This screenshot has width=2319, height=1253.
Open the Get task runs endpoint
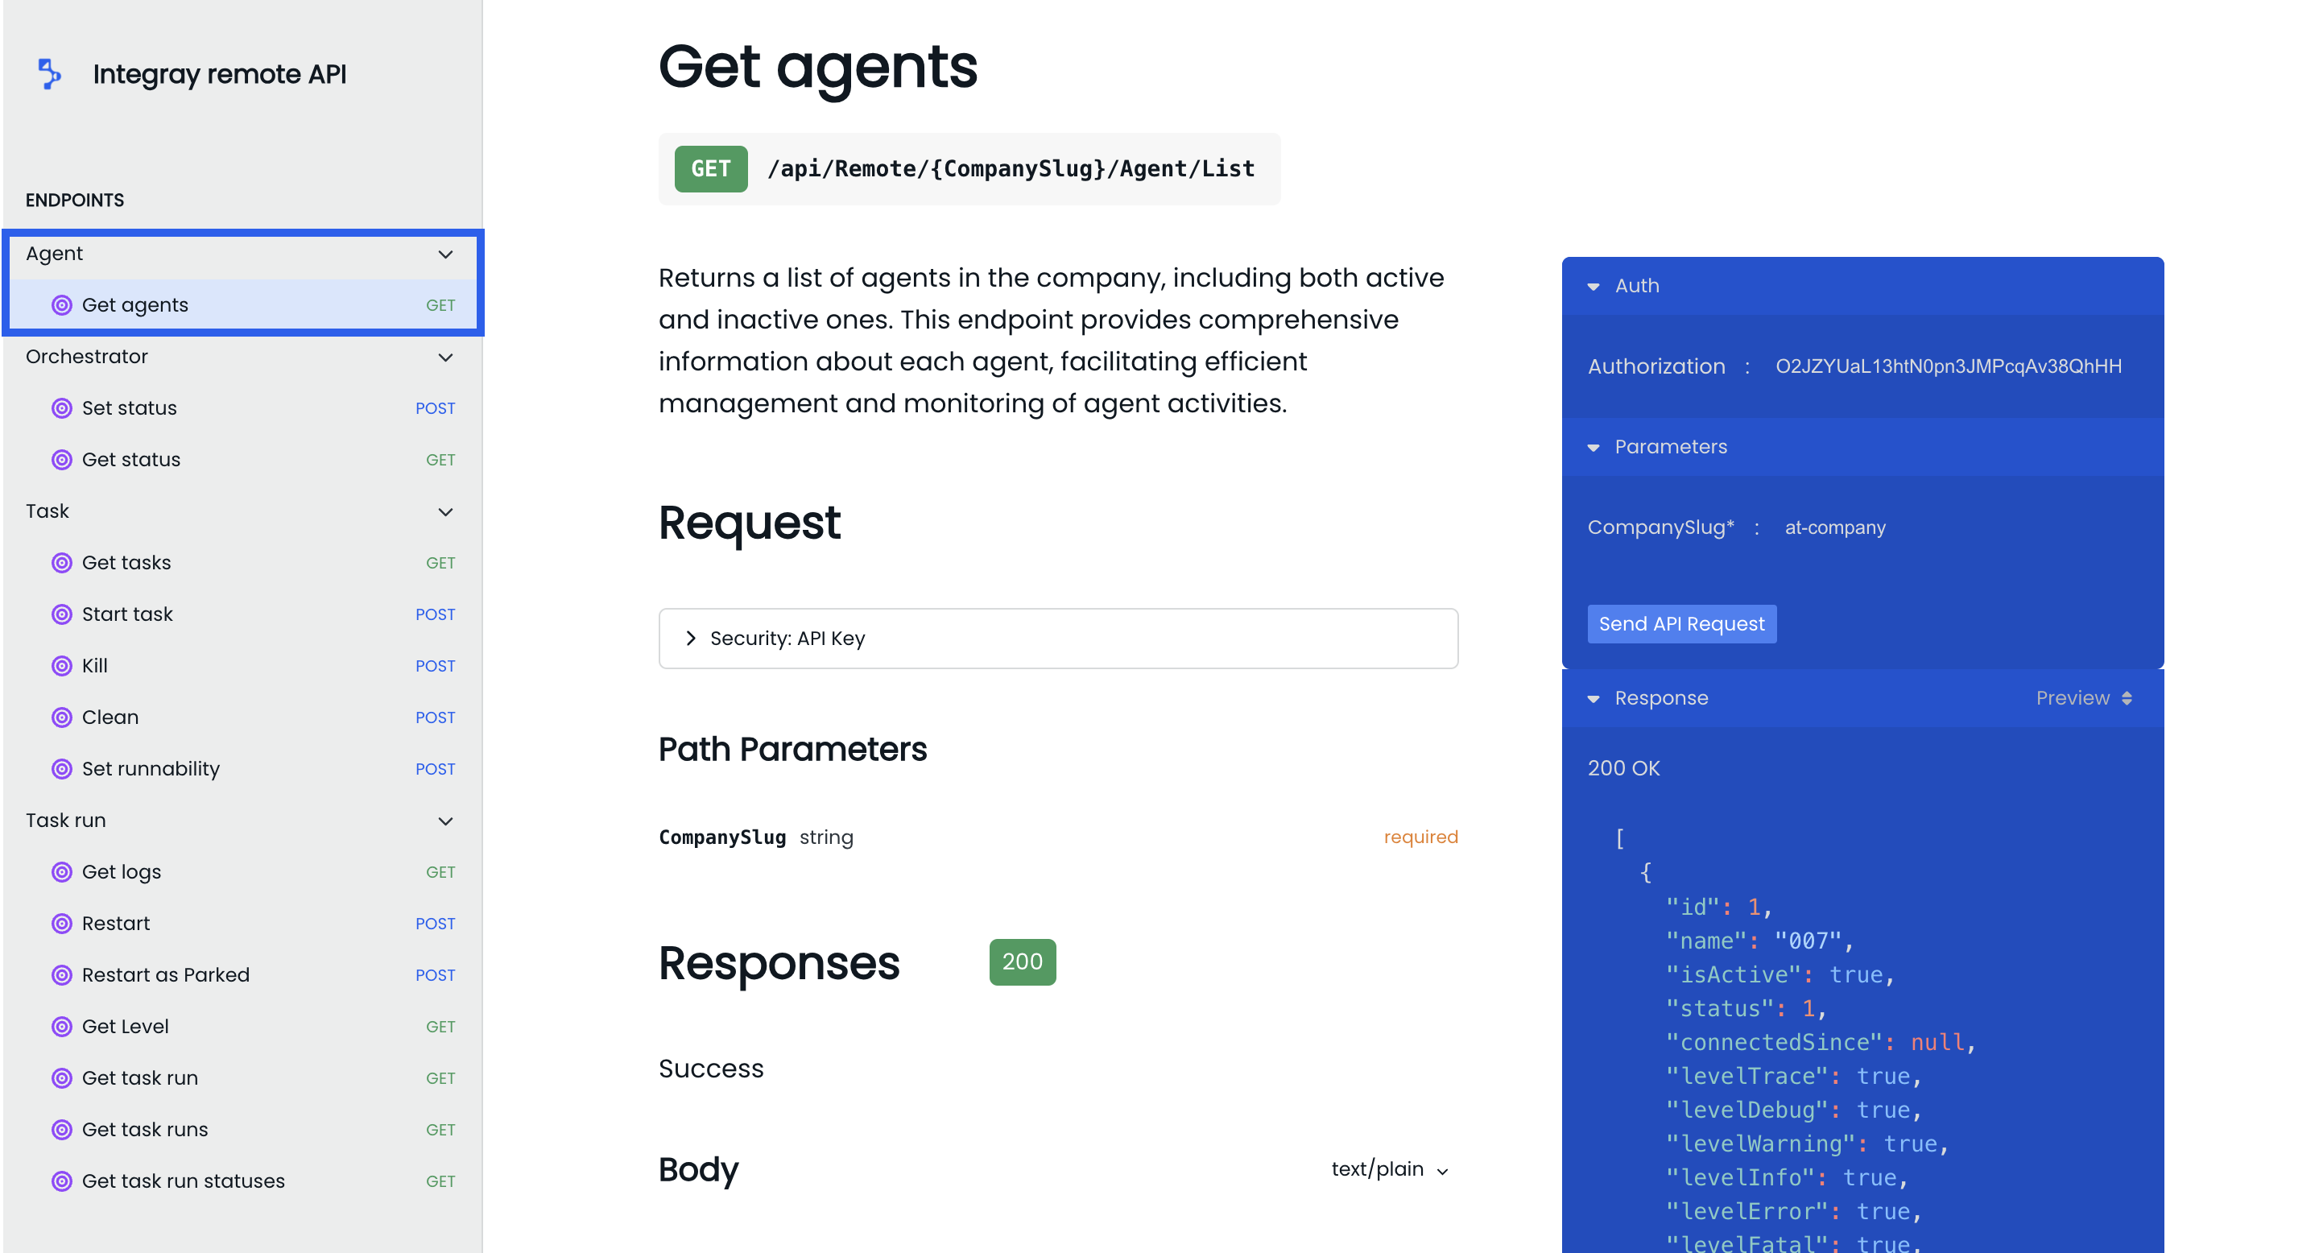click(145, 1130)
